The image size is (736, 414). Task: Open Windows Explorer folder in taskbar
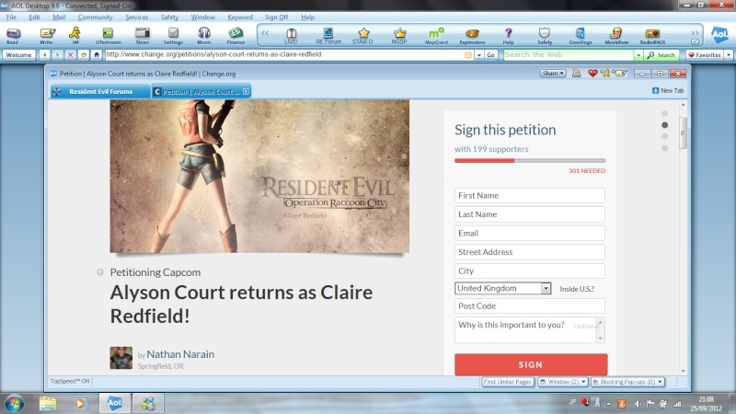[48, 403]
